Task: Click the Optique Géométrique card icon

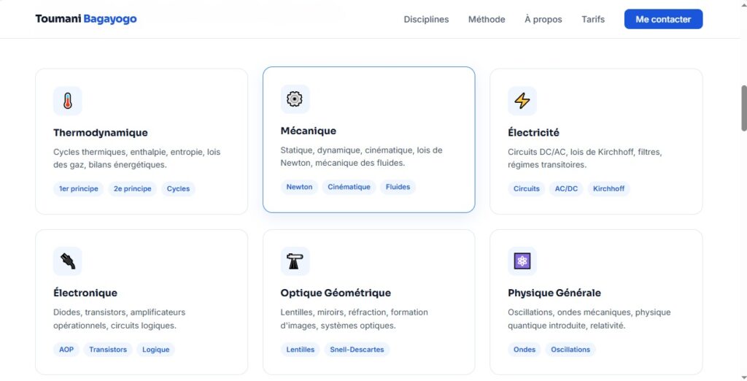Action: [x=295, y=261]
